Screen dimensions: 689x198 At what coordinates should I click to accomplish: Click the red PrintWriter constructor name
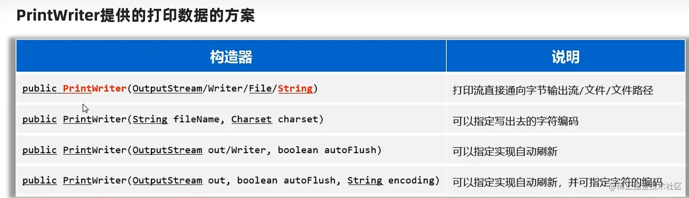point(94,88)
